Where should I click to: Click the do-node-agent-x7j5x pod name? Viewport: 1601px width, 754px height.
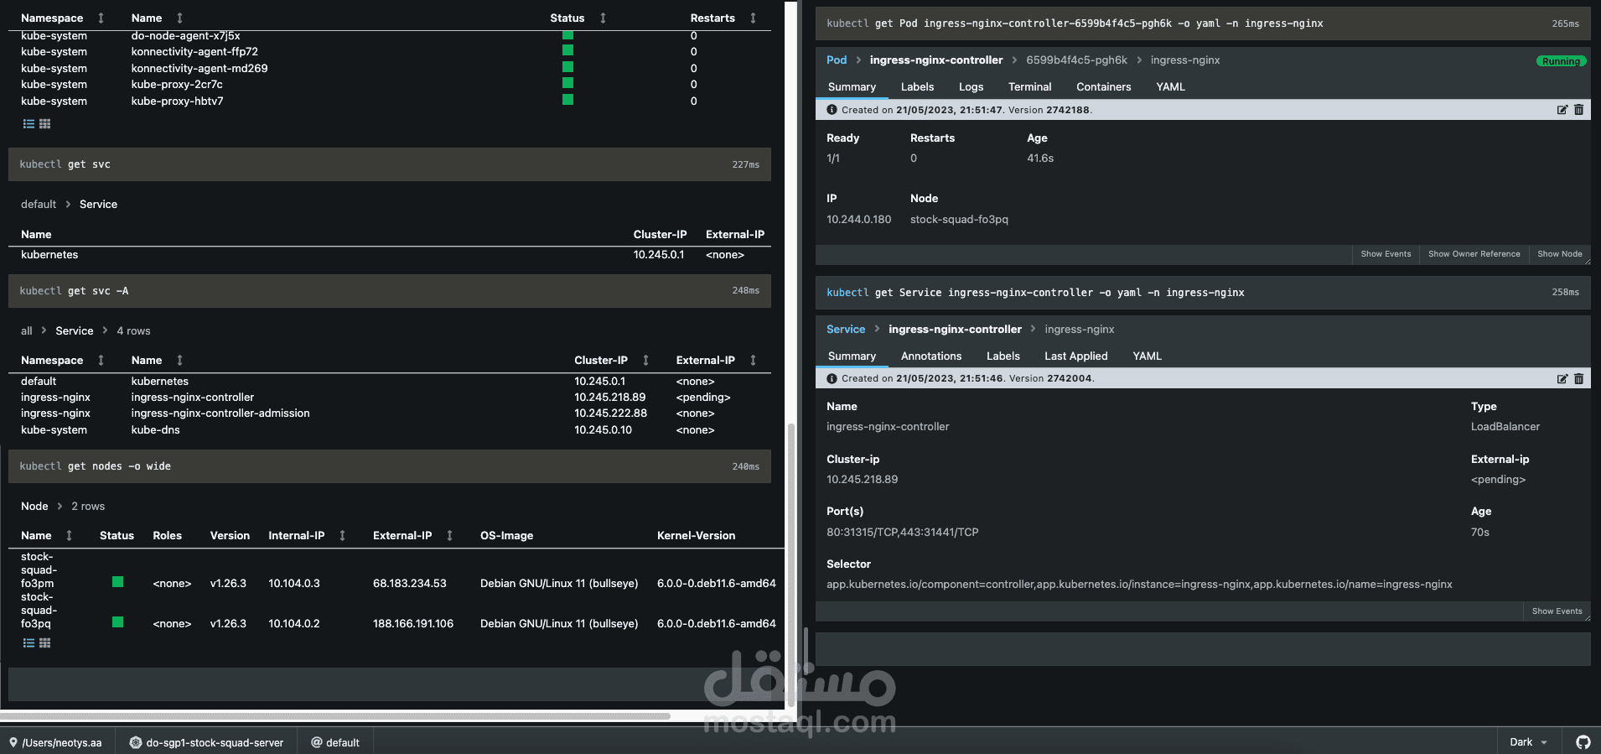click(185, 35)
